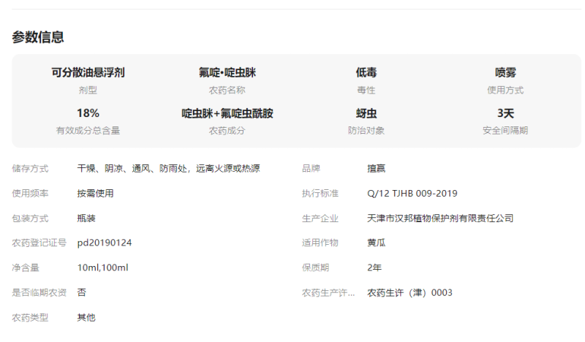The image size is (585, 342).
Task: Select the 蚜虫 control target value
Action: pyautogui.click(x=366, y=113)
